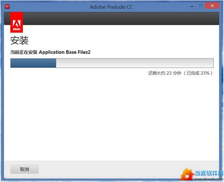224x182 pixels.
Task: Maximize the installer window
Action: [x=200, y=6]
